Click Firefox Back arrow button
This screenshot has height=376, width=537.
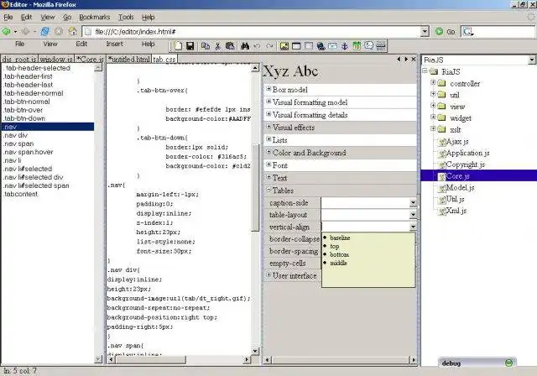tap(7, 32)
